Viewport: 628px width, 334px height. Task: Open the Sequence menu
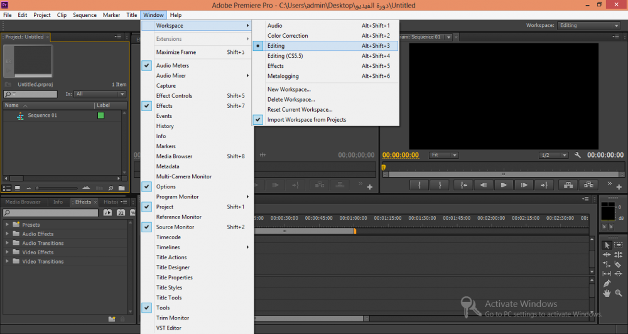coord(85,15)
